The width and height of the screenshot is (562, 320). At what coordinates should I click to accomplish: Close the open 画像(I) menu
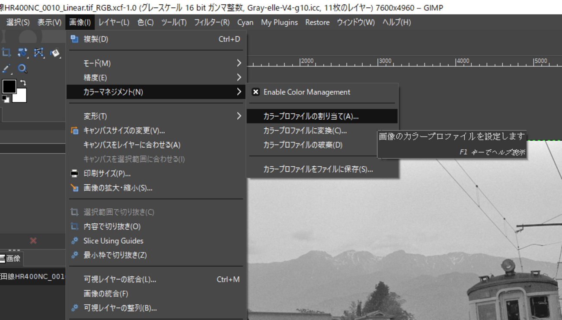point(80,22)
